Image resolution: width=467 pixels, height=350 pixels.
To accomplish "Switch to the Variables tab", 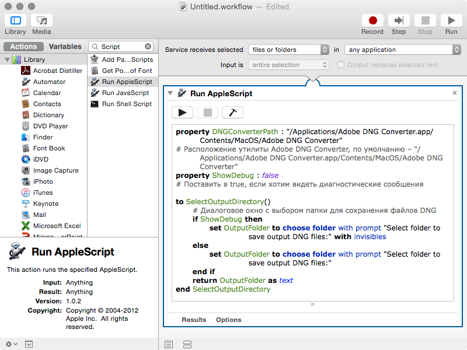I will [65, 47].
